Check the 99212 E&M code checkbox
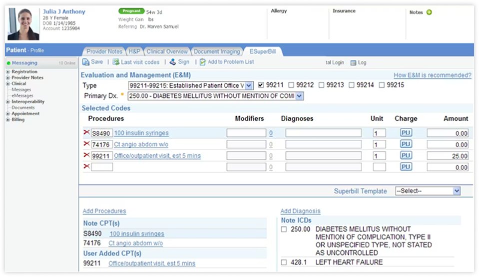479x277 pixels. 291,85
